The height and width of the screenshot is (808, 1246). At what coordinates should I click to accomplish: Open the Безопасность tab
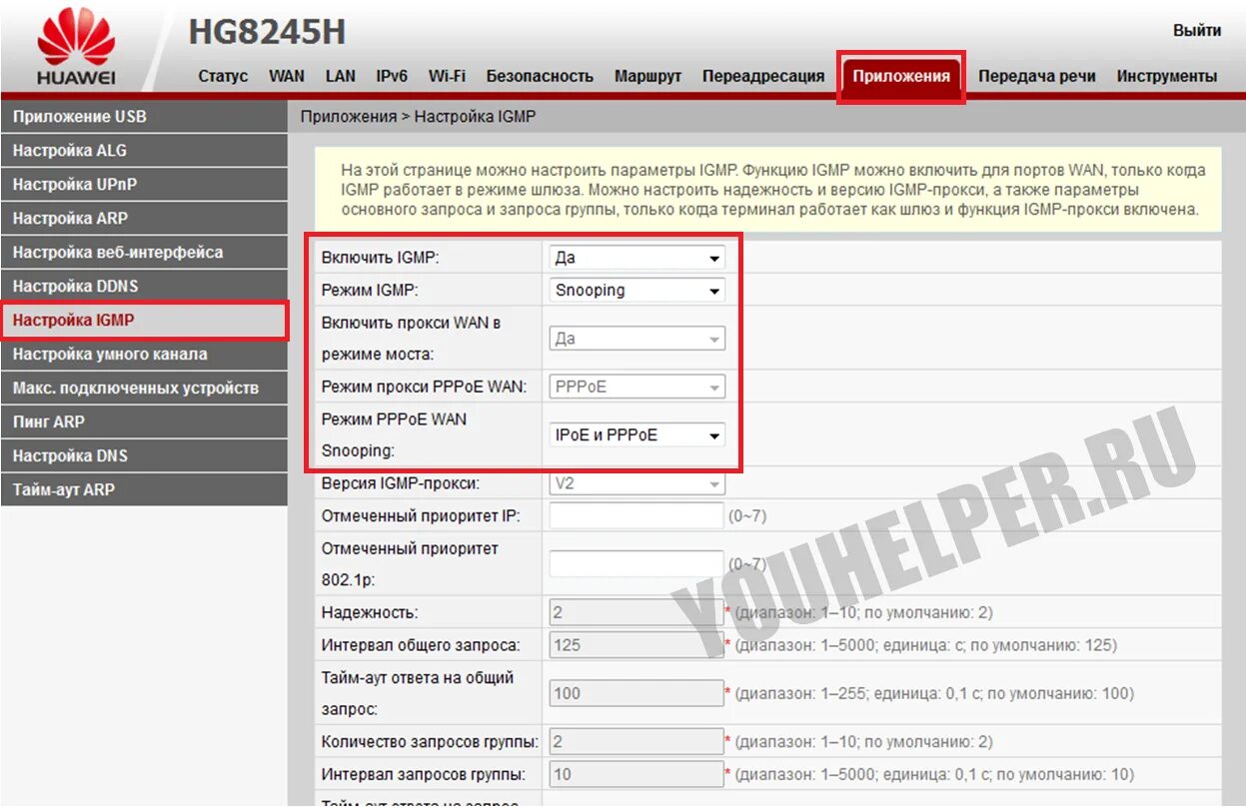pos(540,76)
